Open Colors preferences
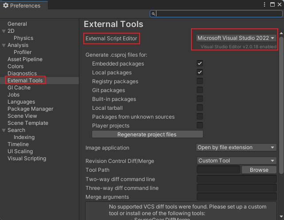284x220 pixels. [x=16, y=66]
